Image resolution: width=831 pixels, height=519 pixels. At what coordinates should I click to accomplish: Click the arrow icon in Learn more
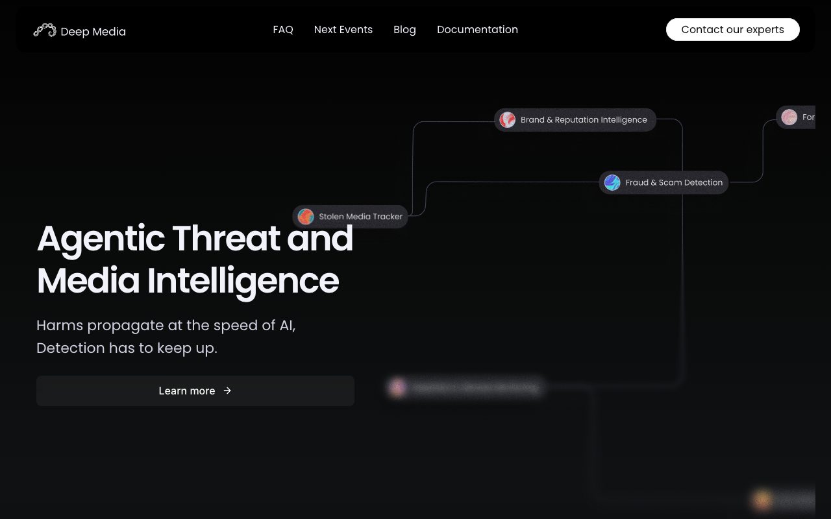[227, 391]
